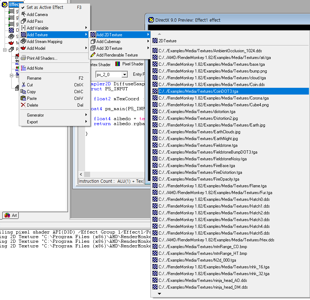Click the Effect node icon in workspace tree
This screenshot has height=300, width=310.
tap(5, 4)
